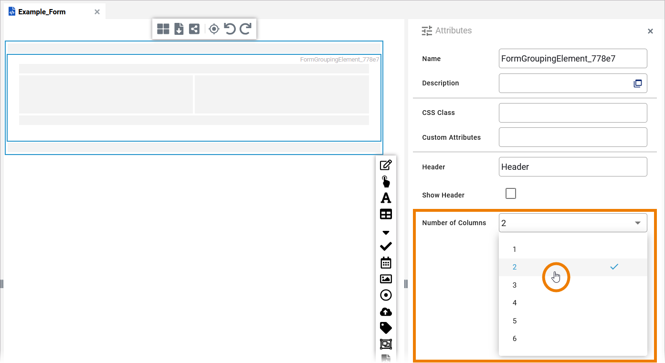Click the left splitter handle at canvas edge
The height and width of the screenshot is (363, 665).
pos(2,284)
